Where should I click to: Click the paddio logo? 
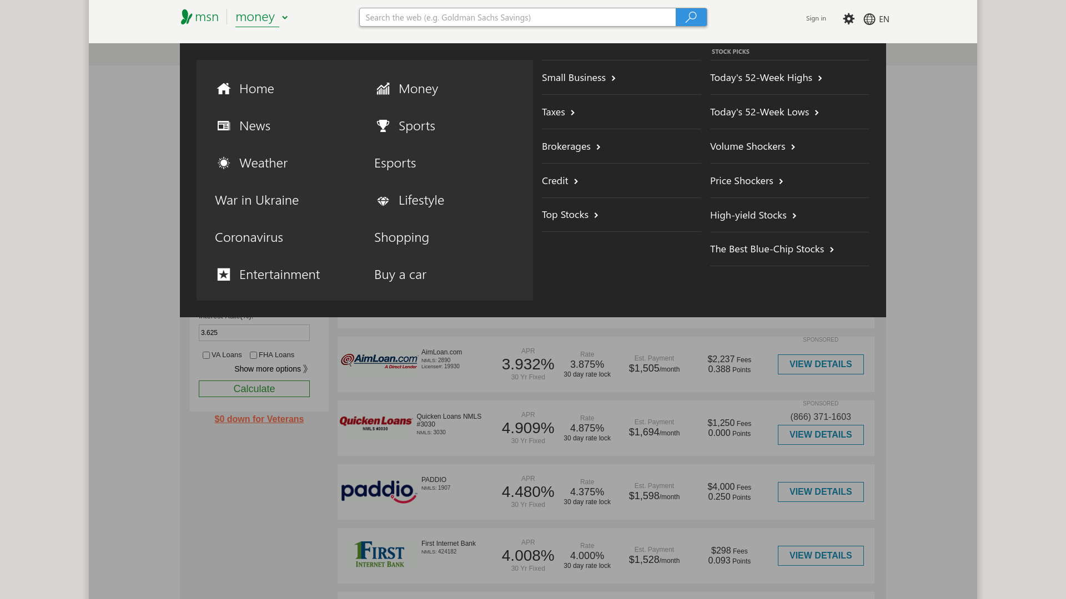click(x=379, y=492)
